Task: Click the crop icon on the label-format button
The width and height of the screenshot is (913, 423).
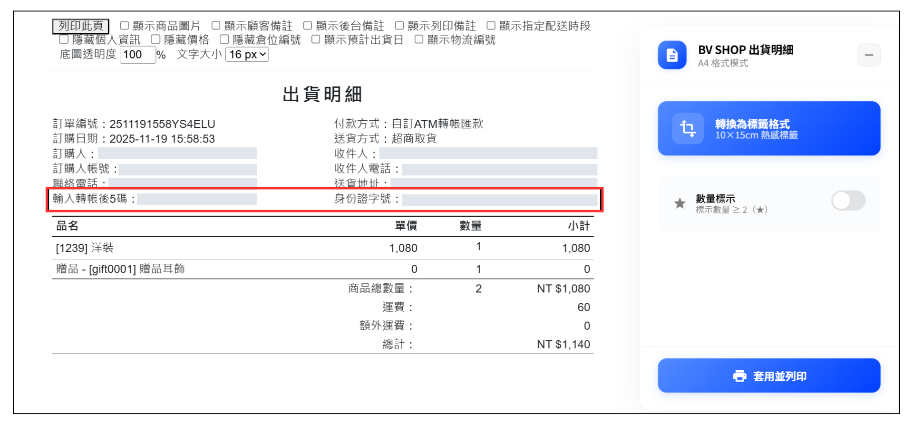Action: click(688, 128)
